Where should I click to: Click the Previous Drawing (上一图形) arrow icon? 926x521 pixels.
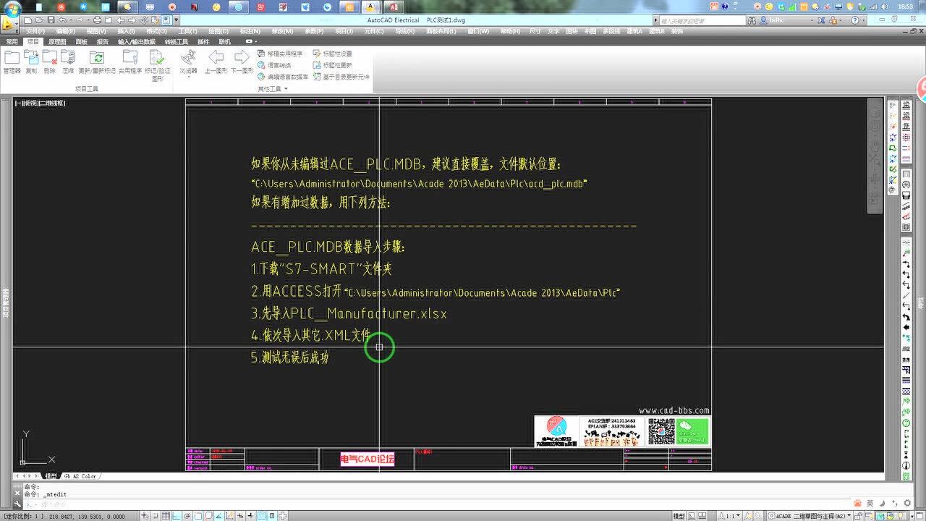point(216,58)
